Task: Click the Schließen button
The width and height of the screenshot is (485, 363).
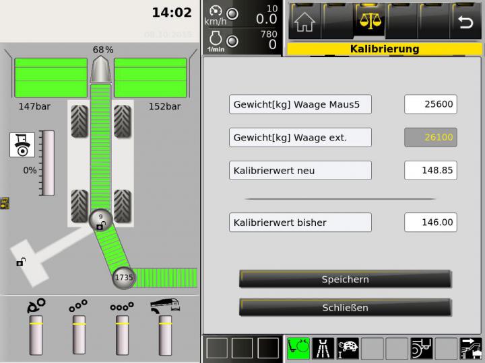Action: tap(345, 307)
